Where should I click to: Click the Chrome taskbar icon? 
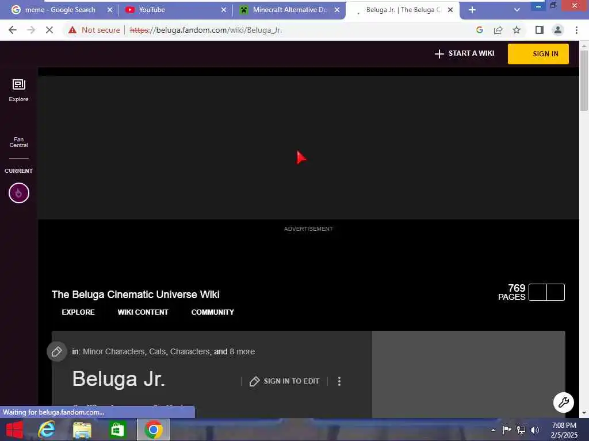click(153, 430)
